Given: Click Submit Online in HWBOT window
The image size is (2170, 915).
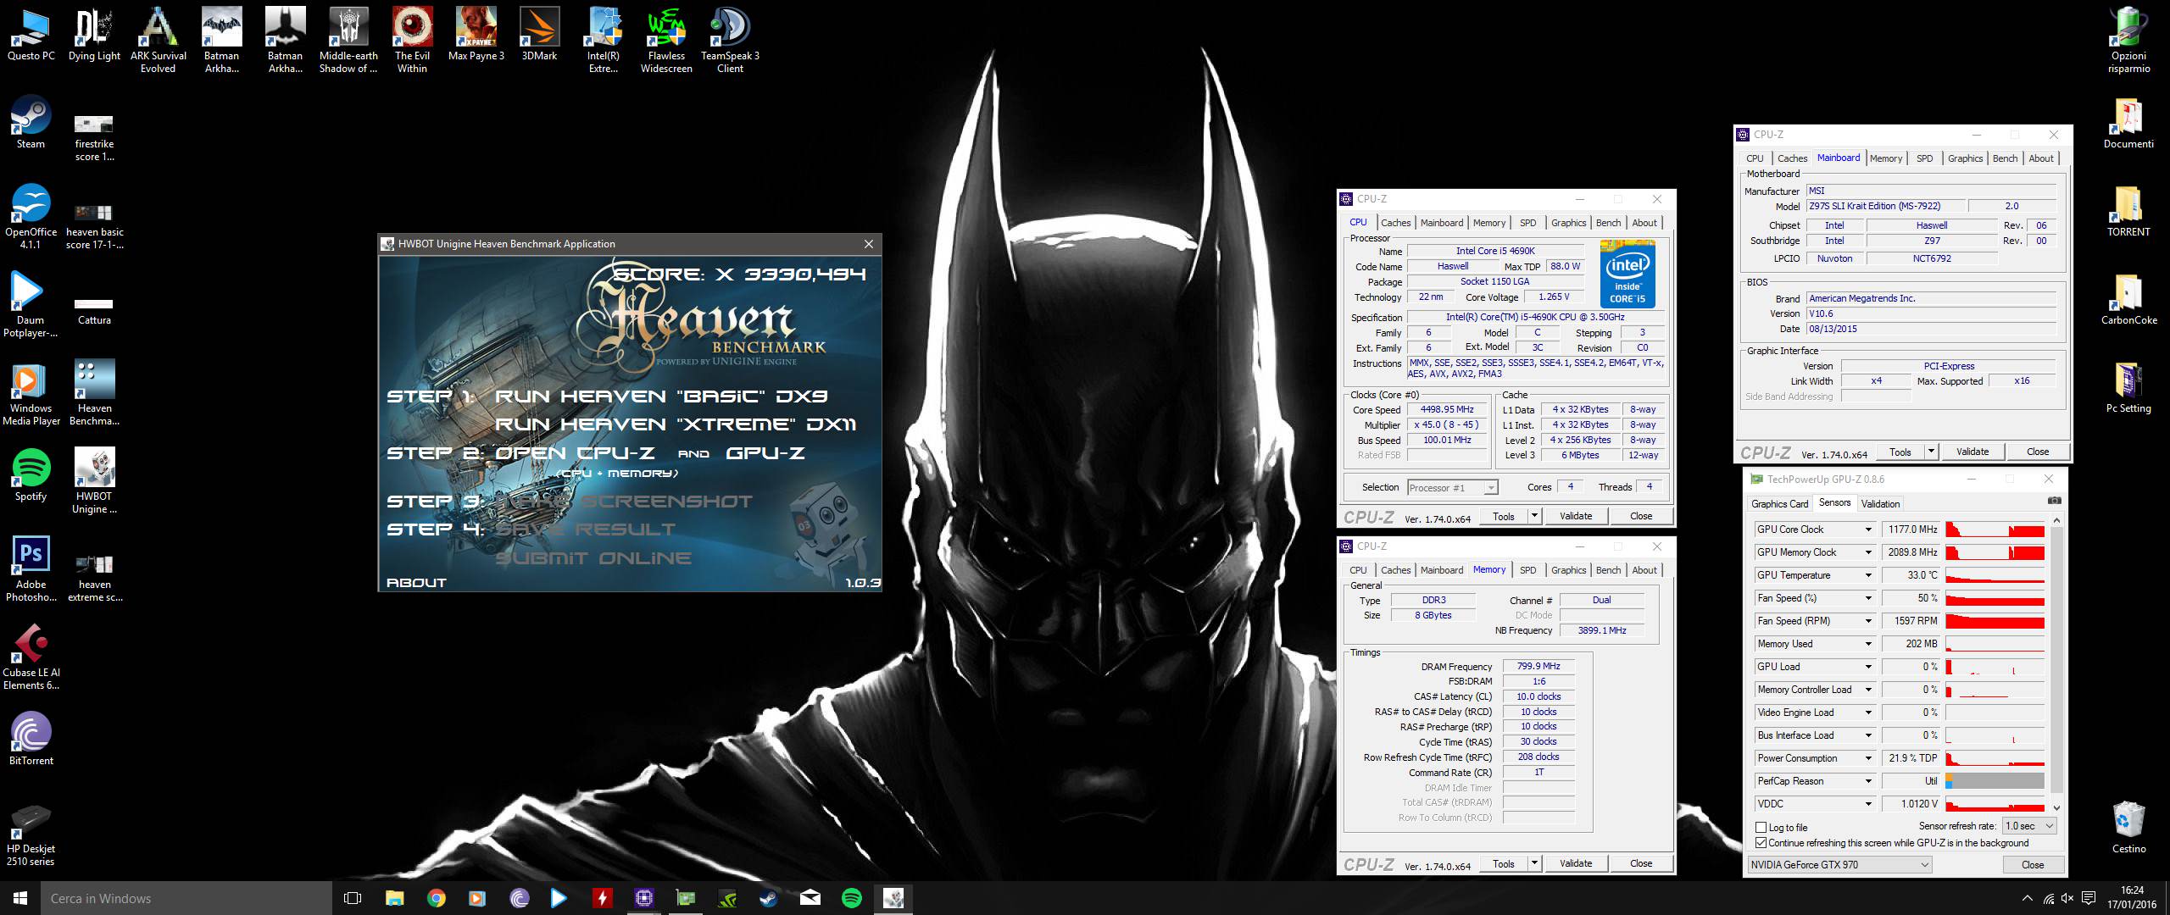Looking at the screenshot, I should click(593, 558).
